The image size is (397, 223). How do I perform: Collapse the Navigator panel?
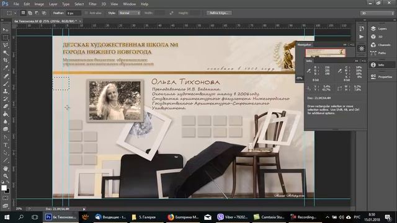tap(345, 45)
